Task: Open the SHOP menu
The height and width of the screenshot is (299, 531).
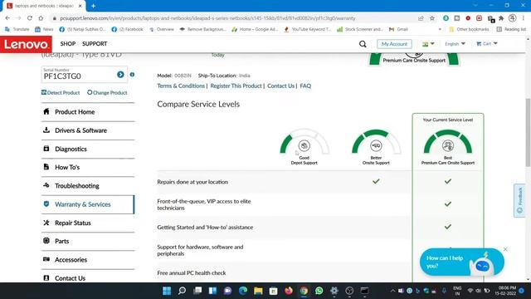Action: [x=68, y=44]
